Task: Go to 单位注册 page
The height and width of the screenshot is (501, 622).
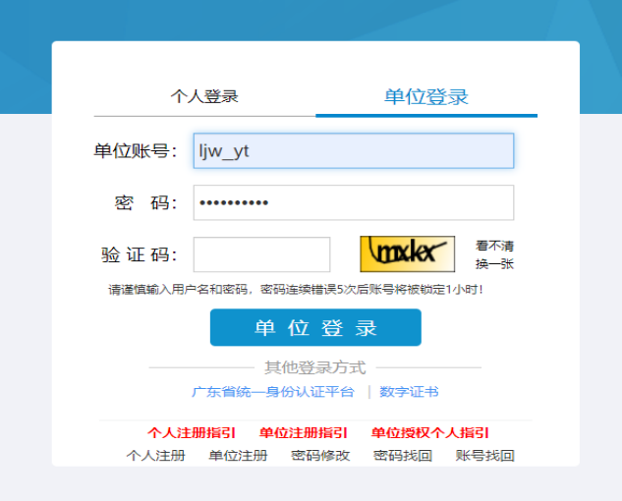Action: [239, 456]
